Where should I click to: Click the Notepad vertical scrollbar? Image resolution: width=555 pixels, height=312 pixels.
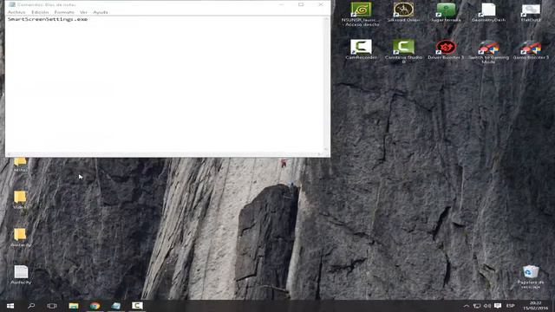[326, 84]
